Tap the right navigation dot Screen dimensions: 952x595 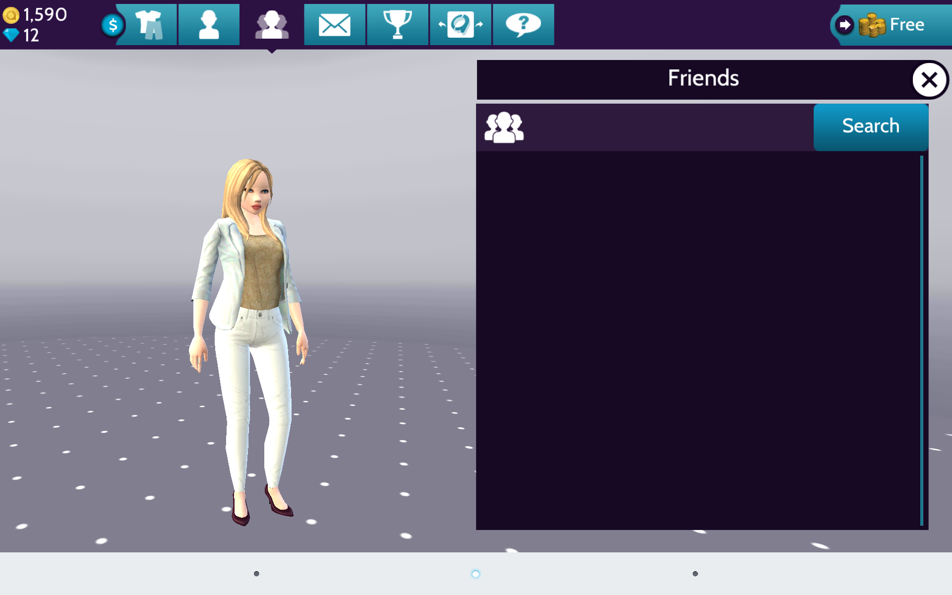[695, 574]
